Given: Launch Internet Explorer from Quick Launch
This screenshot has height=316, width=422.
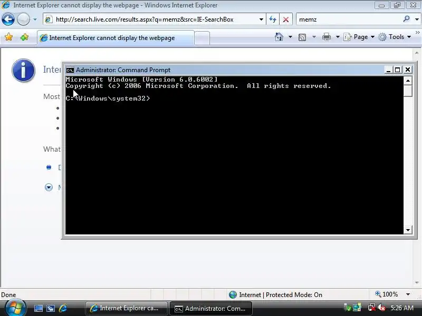Looking at the screenshot, I should 63,308.
